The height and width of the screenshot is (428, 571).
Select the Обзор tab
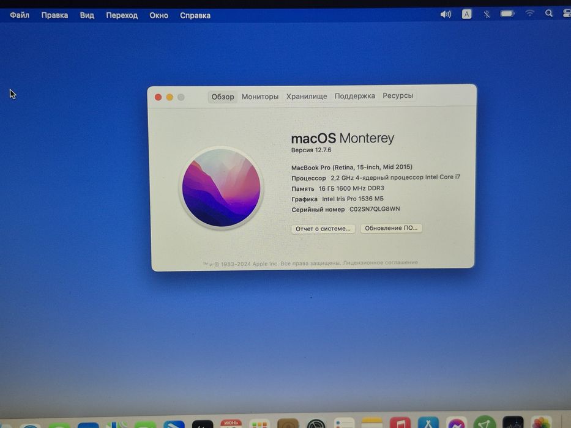223,97
